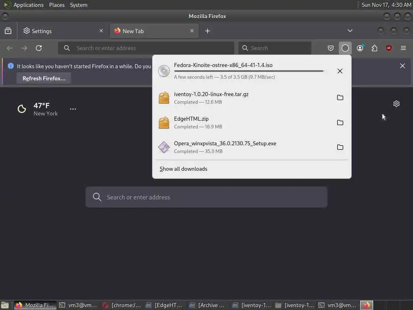The image size is (413, 310).
Task: Focus the New Tab page search field
Action: click(206, 197)
